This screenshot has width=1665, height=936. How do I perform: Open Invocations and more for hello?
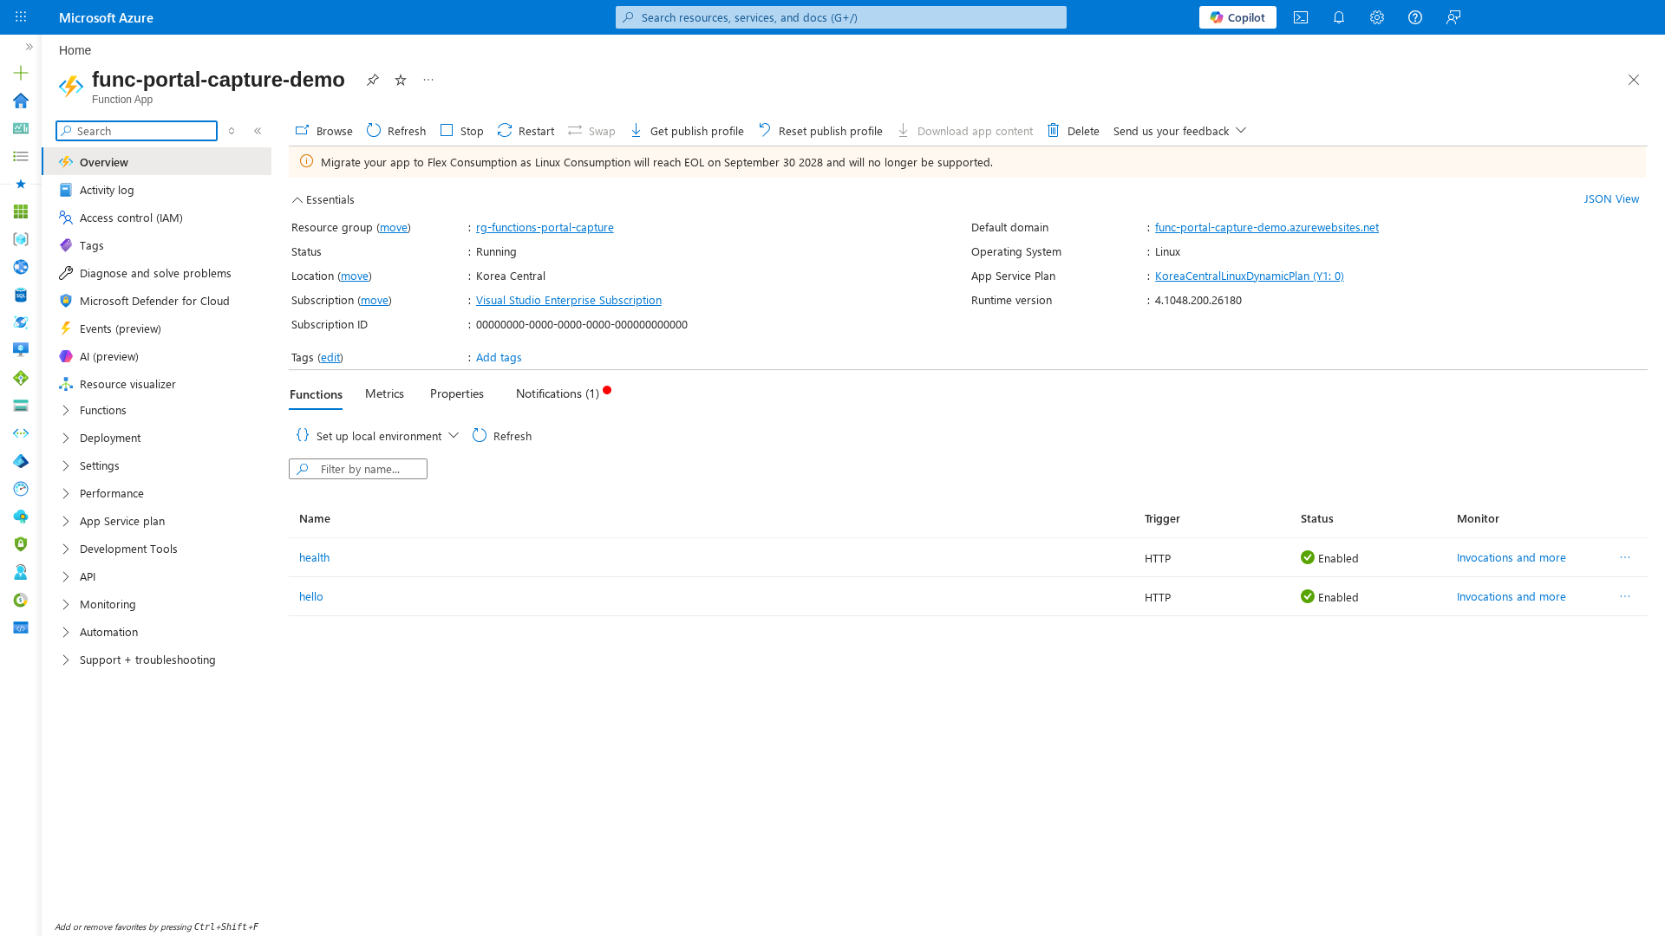pyautogui.click(x=1511, y=596)
